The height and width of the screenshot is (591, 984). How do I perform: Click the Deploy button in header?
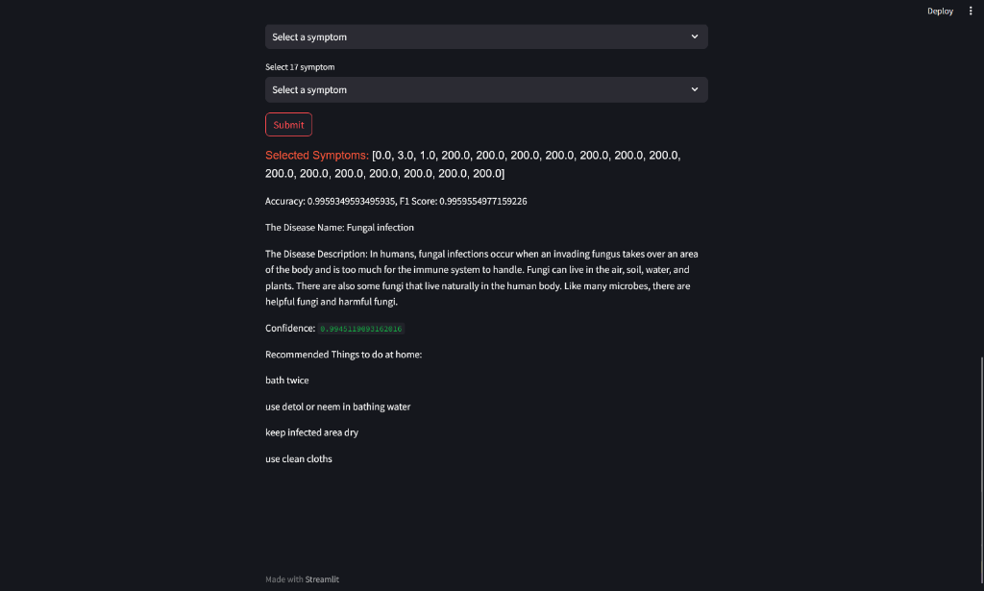(940, 11)
